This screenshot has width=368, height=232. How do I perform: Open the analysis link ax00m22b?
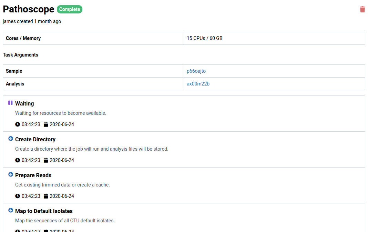tap(198, 83)
